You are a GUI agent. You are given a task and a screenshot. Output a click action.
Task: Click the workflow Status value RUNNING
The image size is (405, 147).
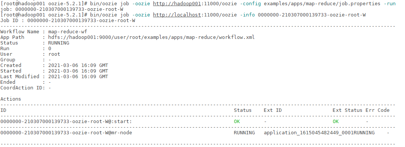tap(59, 43)
